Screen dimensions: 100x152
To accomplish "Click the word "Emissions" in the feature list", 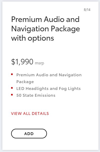I will coord(45,95).
